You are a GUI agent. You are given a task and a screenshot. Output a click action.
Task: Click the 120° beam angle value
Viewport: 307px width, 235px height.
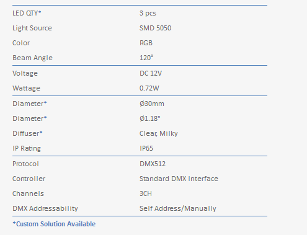pyautogui.click(x=146, y=58)
